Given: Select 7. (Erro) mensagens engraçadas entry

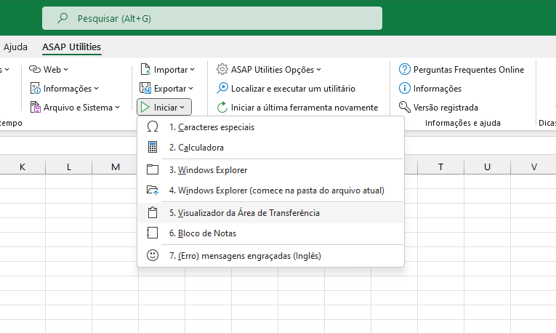Looking at the screenshot, I should point(270,256).
